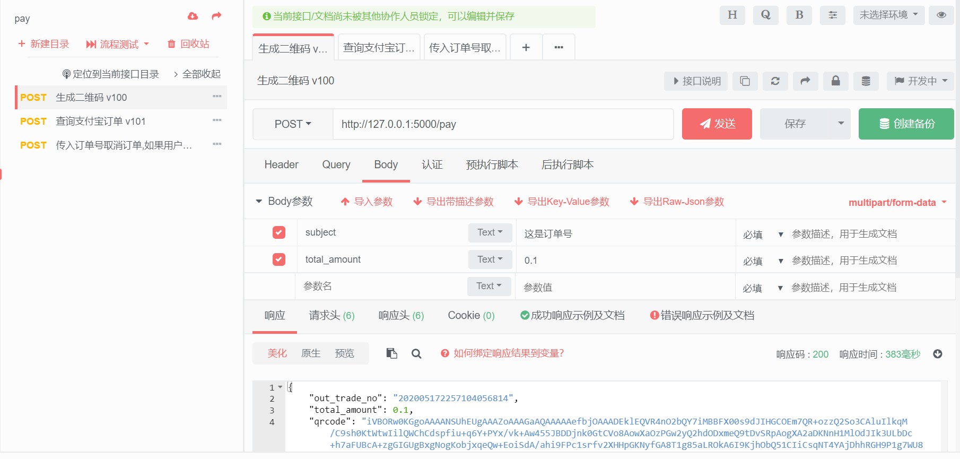Click the database stack icon
Viewport: 960px width, 459px height.
(x=866, y=81)
